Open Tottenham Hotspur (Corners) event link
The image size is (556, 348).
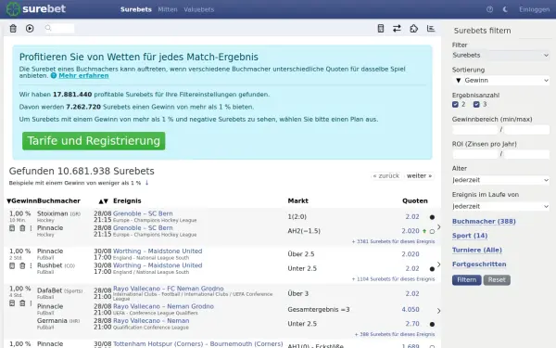tap(197, 343)
